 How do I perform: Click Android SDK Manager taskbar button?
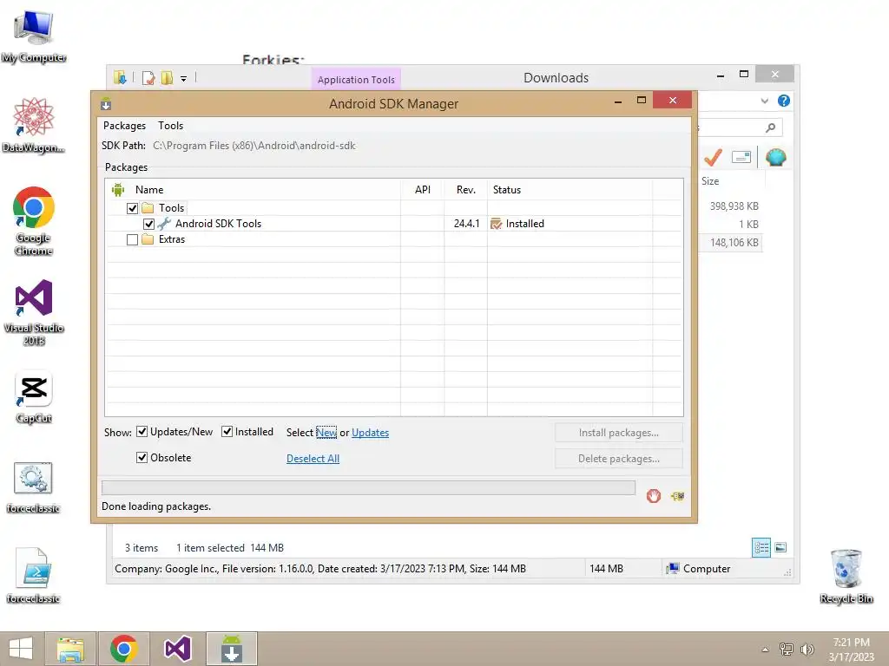231,649
